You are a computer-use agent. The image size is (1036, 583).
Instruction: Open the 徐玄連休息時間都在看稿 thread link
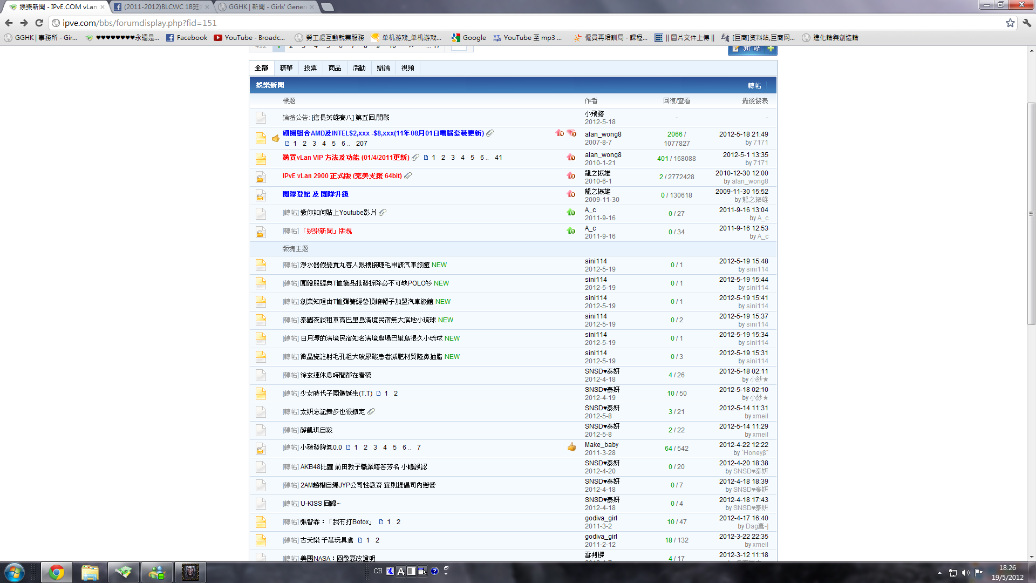point(336,375)
